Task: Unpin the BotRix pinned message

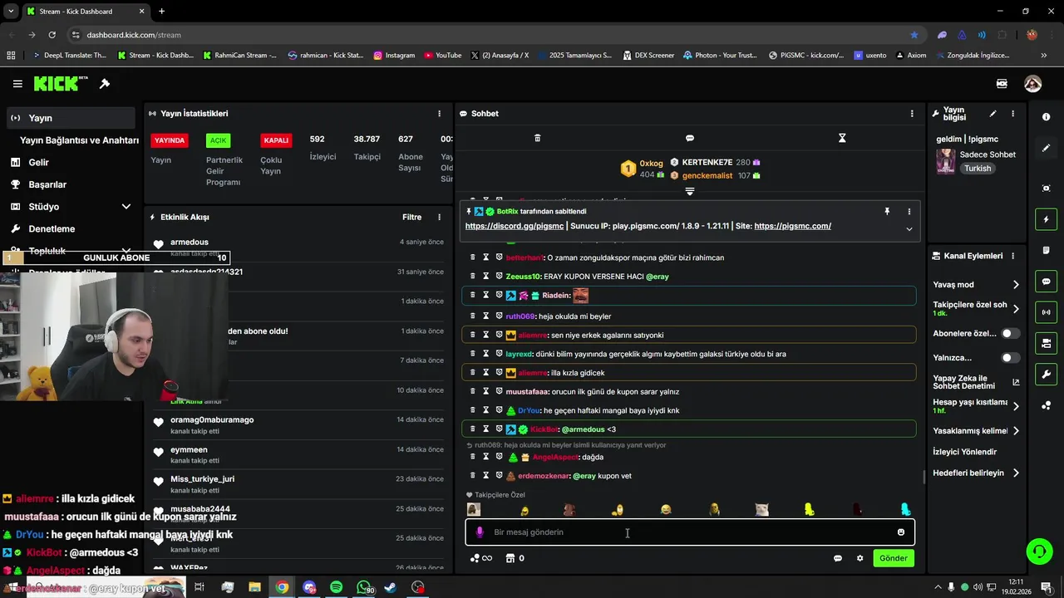Action: (887, 212)
